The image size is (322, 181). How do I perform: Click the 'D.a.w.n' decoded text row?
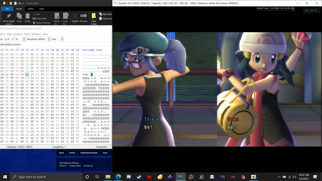click(x=96, y=68)
